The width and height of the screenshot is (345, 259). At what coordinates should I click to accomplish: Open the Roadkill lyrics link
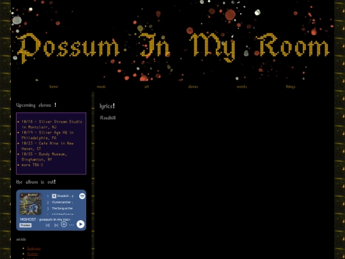(108, 118)
